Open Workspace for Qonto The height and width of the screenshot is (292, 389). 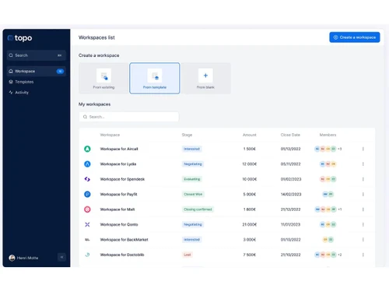119,224
